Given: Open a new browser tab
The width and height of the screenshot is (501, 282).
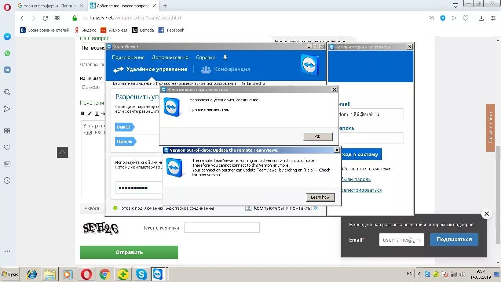Looking at the screenshot, I should 165,6.
